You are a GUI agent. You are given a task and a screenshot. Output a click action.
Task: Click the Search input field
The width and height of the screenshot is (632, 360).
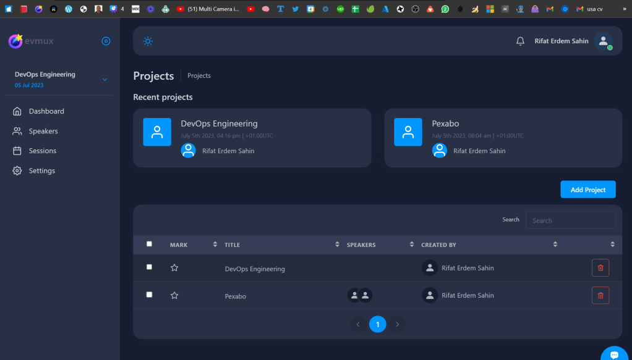(x=571, y=220)
